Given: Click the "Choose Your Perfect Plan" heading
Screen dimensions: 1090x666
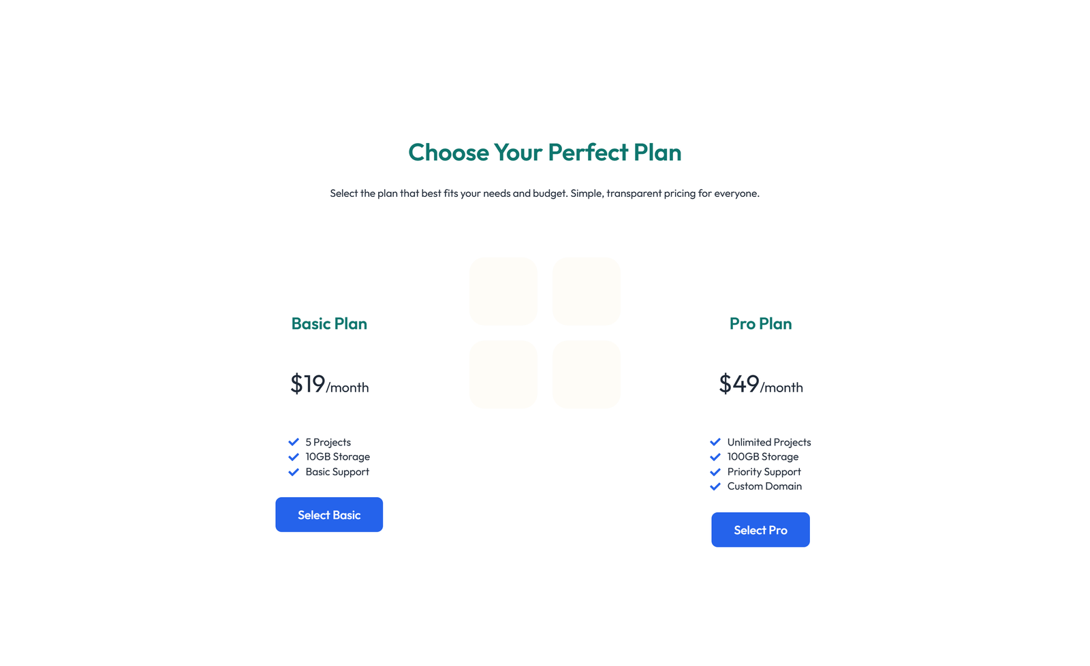Looking at the screenshot, I should tap(544, 153).
